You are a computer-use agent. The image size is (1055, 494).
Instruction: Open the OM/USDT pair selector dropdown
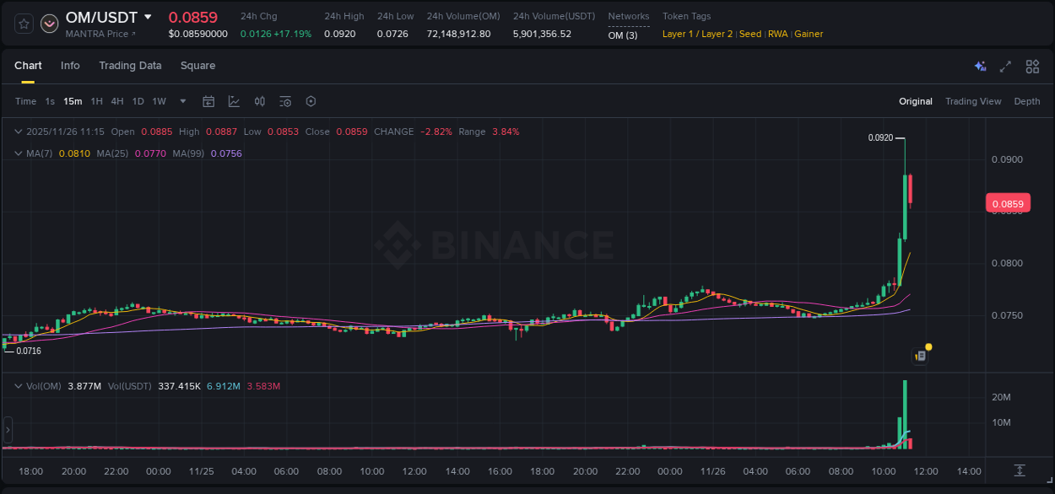click(148, 17)
